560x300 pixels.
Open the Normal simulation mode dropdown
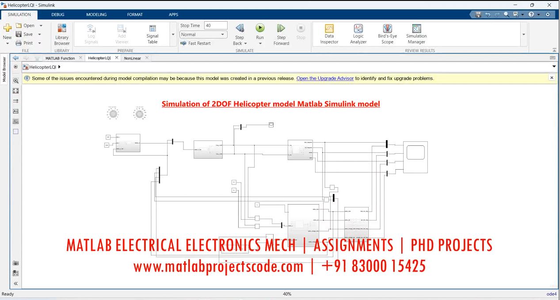tap(203, 34)
